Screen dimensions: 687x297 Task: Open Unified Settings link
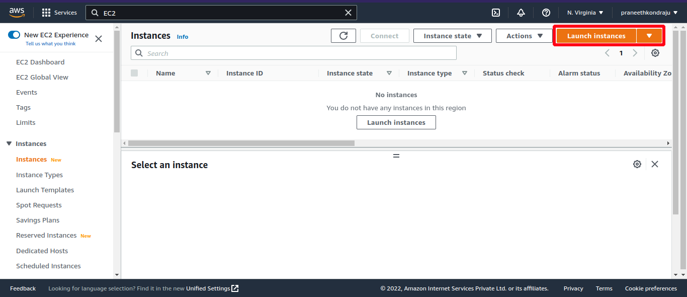point(208,288)
